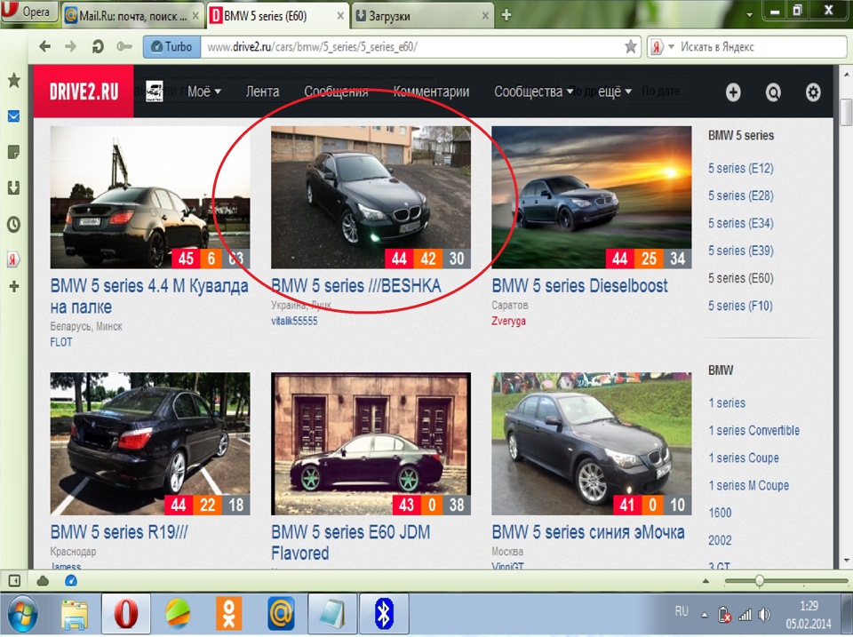
Task: Open user profile Zveryga
Action: 508,321
